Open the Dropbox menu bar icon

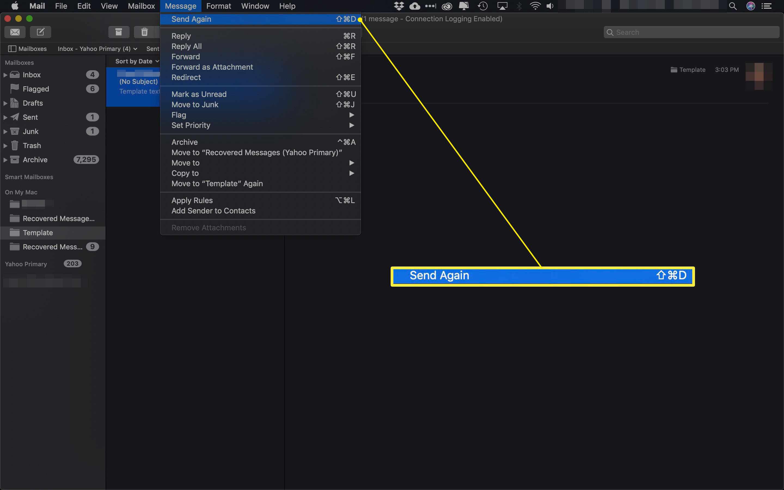point(399,6)
